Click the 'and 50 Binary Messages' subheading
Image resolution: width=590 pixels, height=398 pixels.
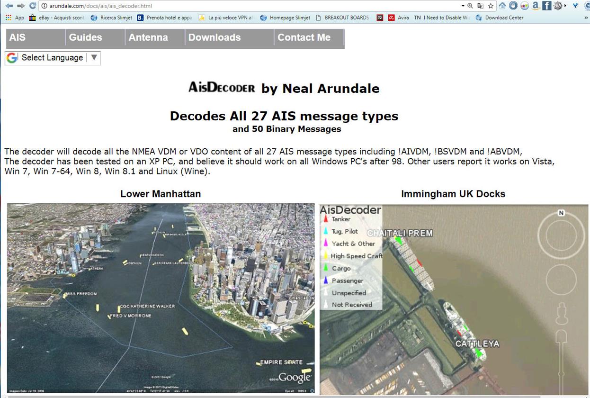[286, 129]
